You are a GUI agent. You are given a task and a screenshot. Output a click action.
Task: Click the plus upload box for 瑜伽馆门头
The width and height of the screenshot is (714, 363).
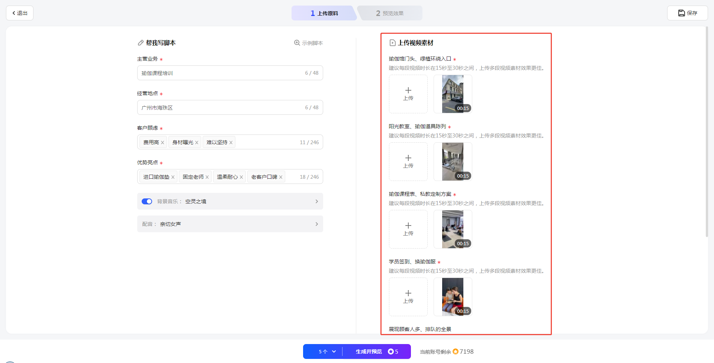coord(408,94)
